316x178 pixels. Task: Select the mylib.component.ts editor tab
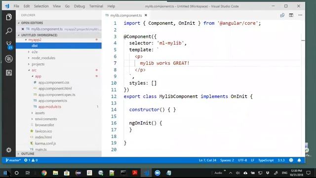[126, 15]
